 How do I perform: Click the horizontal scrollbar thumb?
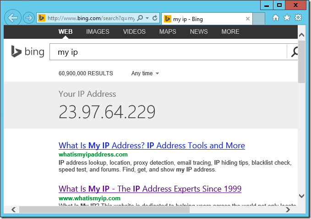(x=104, y=209)
